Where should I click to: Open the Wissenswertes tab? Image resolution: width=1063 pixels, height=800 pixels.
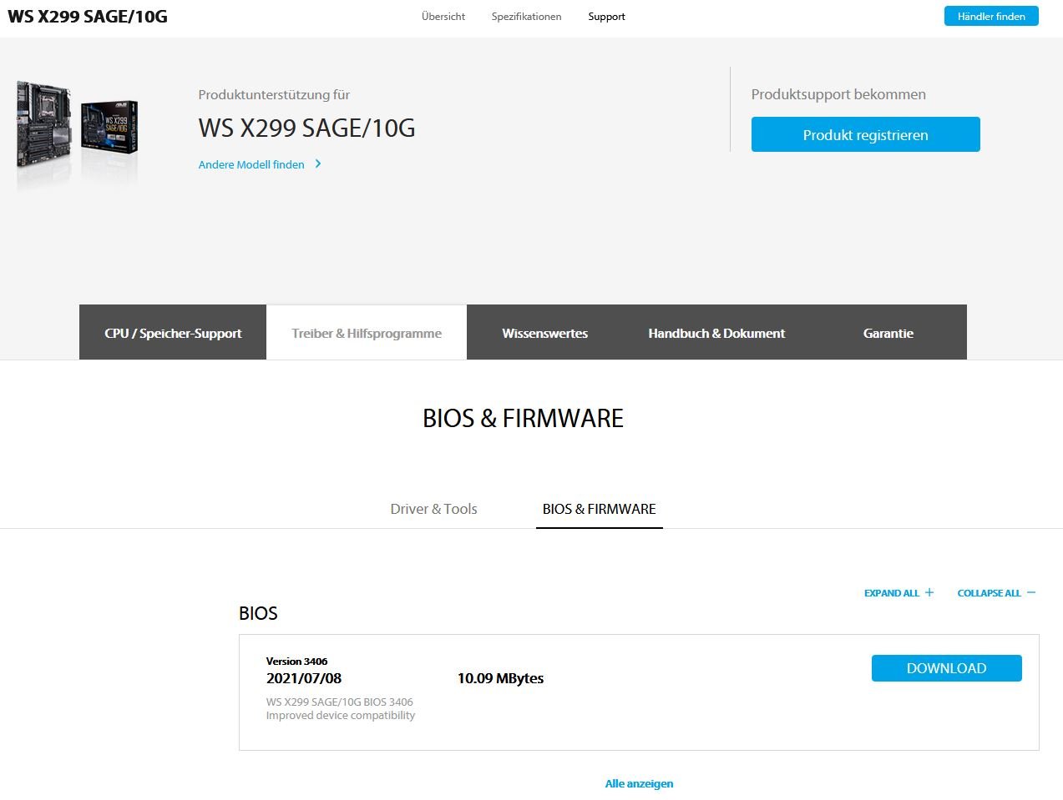(x=544, y=333)
